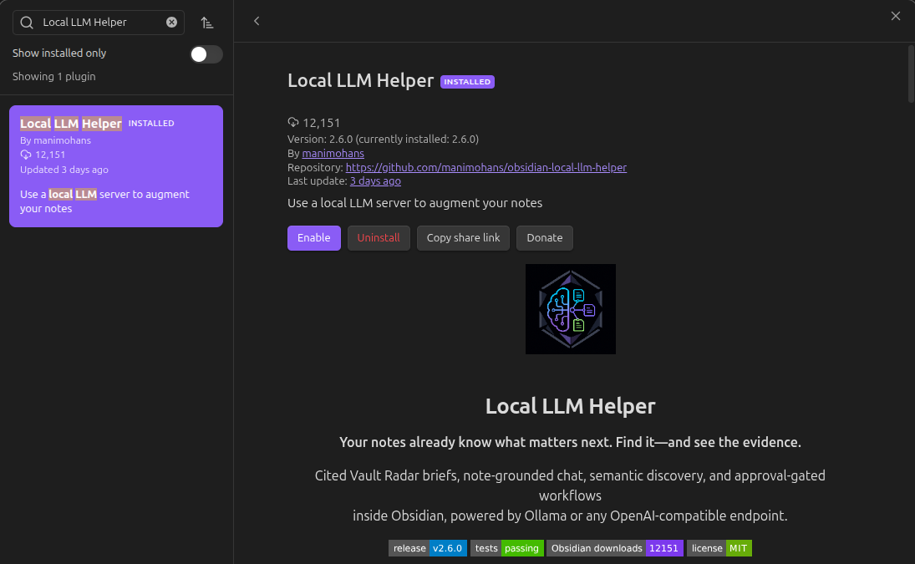The width and height of the screenshot is (915, 564).
Task: Select the Local LLM Helper plugin card
Action: click(116, 166)
